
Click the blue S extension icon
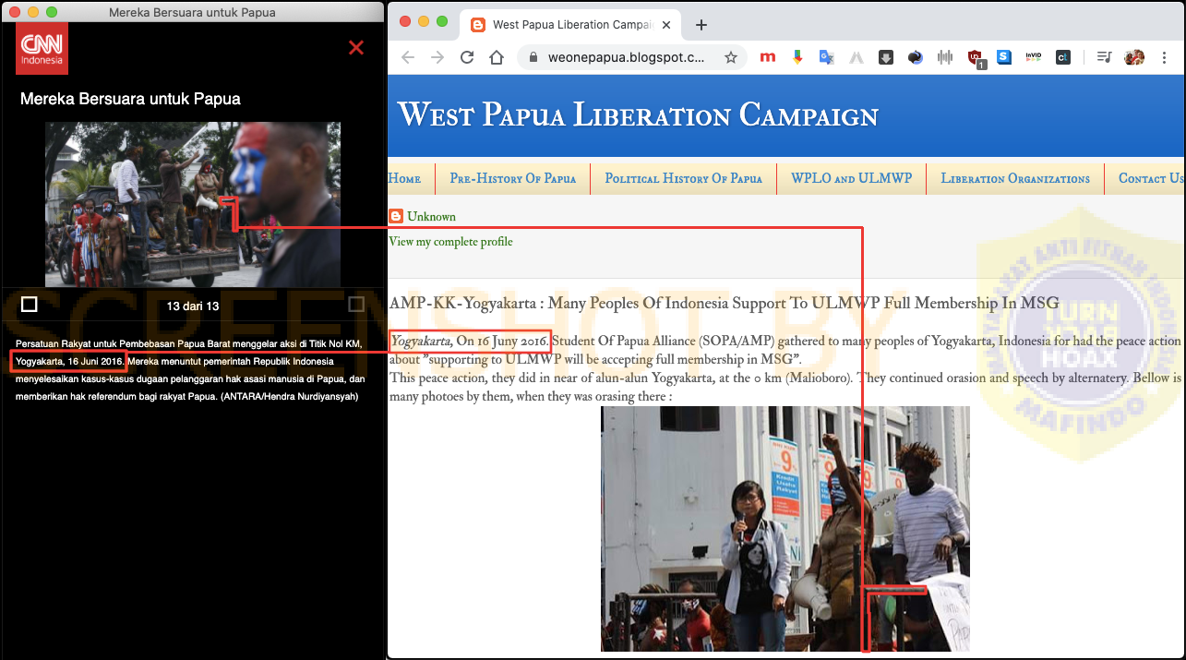pyautogui.click(x=1004, y=57)
